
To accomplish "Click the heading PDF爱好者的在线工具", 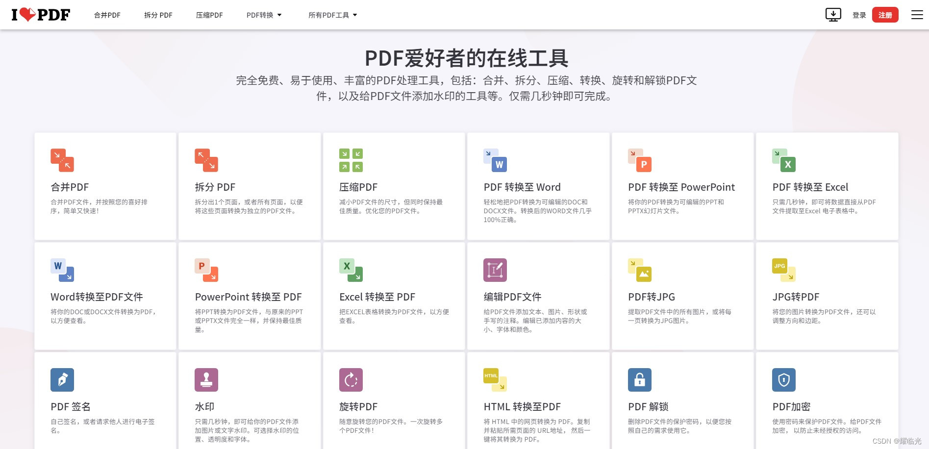I will click(x=466, y=58).
